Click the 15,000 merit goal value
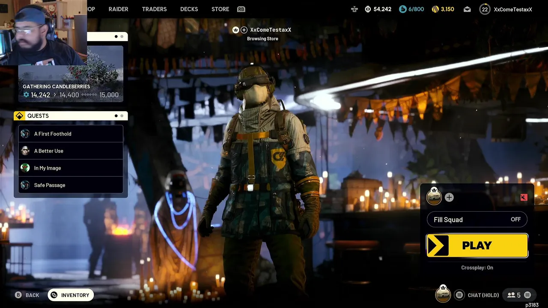This screenshot has width=548, height=308. (109, 95)
